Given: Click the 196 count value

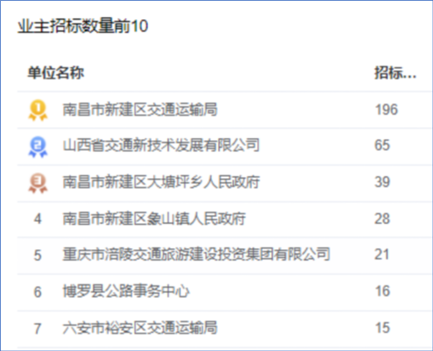Looking at the screenshot, I should (x=386, y=110).
